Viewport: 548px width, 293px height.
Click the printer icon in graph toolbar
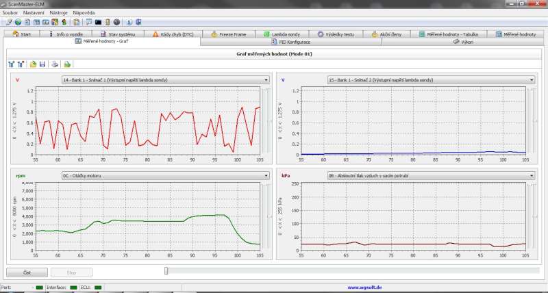click(53, 64)
